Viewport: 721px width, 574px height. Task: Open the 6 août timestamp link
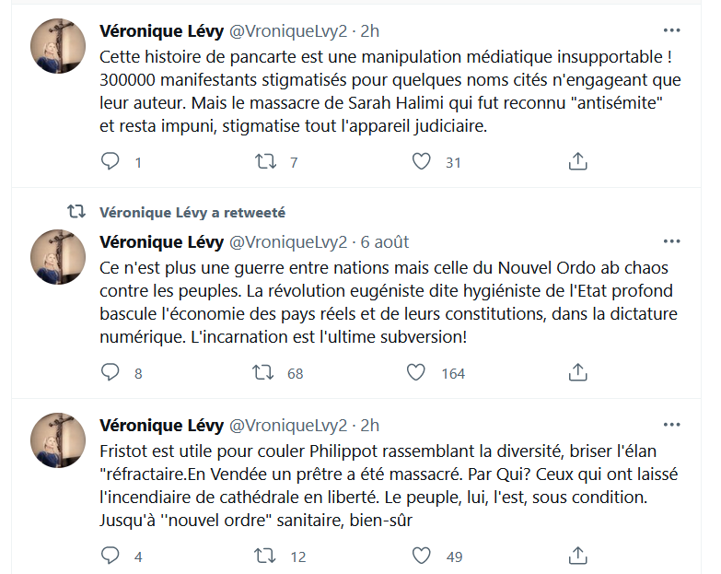pos(385,242)
